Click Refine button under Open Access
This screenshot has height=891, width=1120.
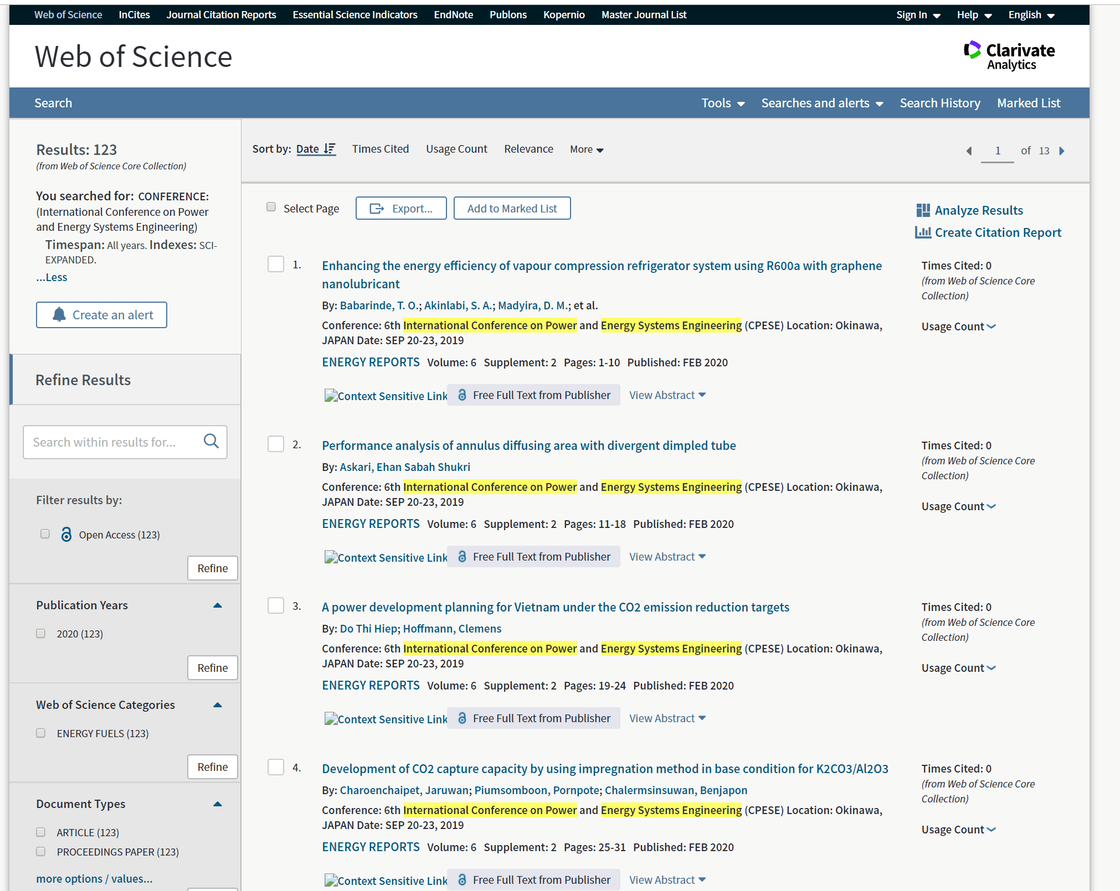click(213, 568)
